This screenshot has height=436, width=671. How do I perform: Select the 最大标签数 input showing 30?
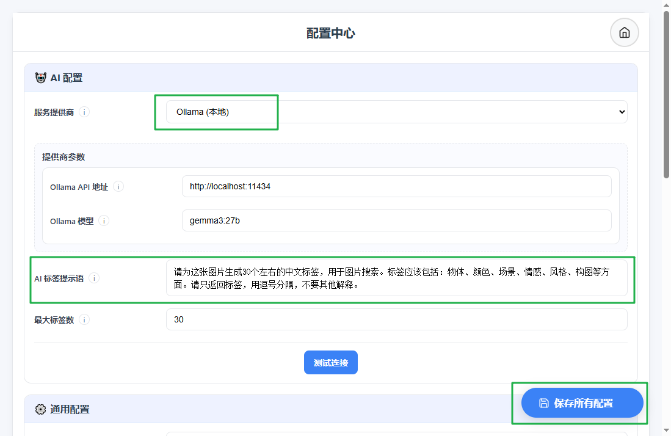(396, 320)
